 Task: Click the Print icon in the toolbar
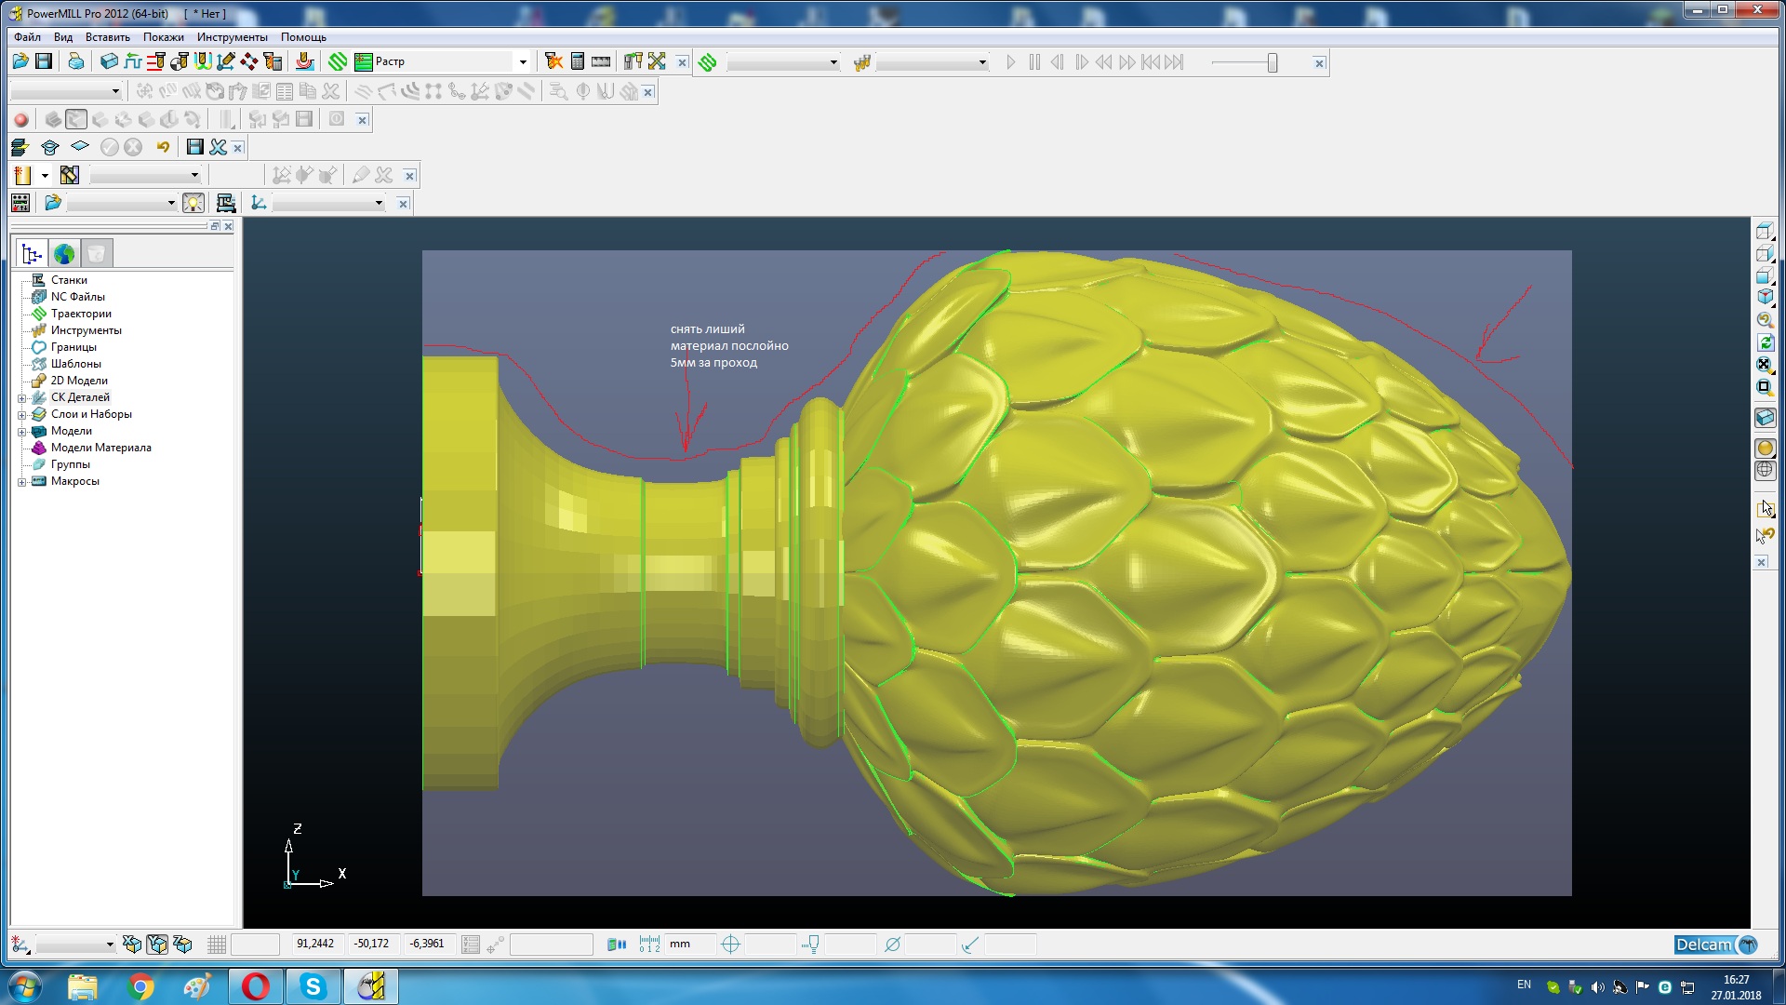[76, 61]
